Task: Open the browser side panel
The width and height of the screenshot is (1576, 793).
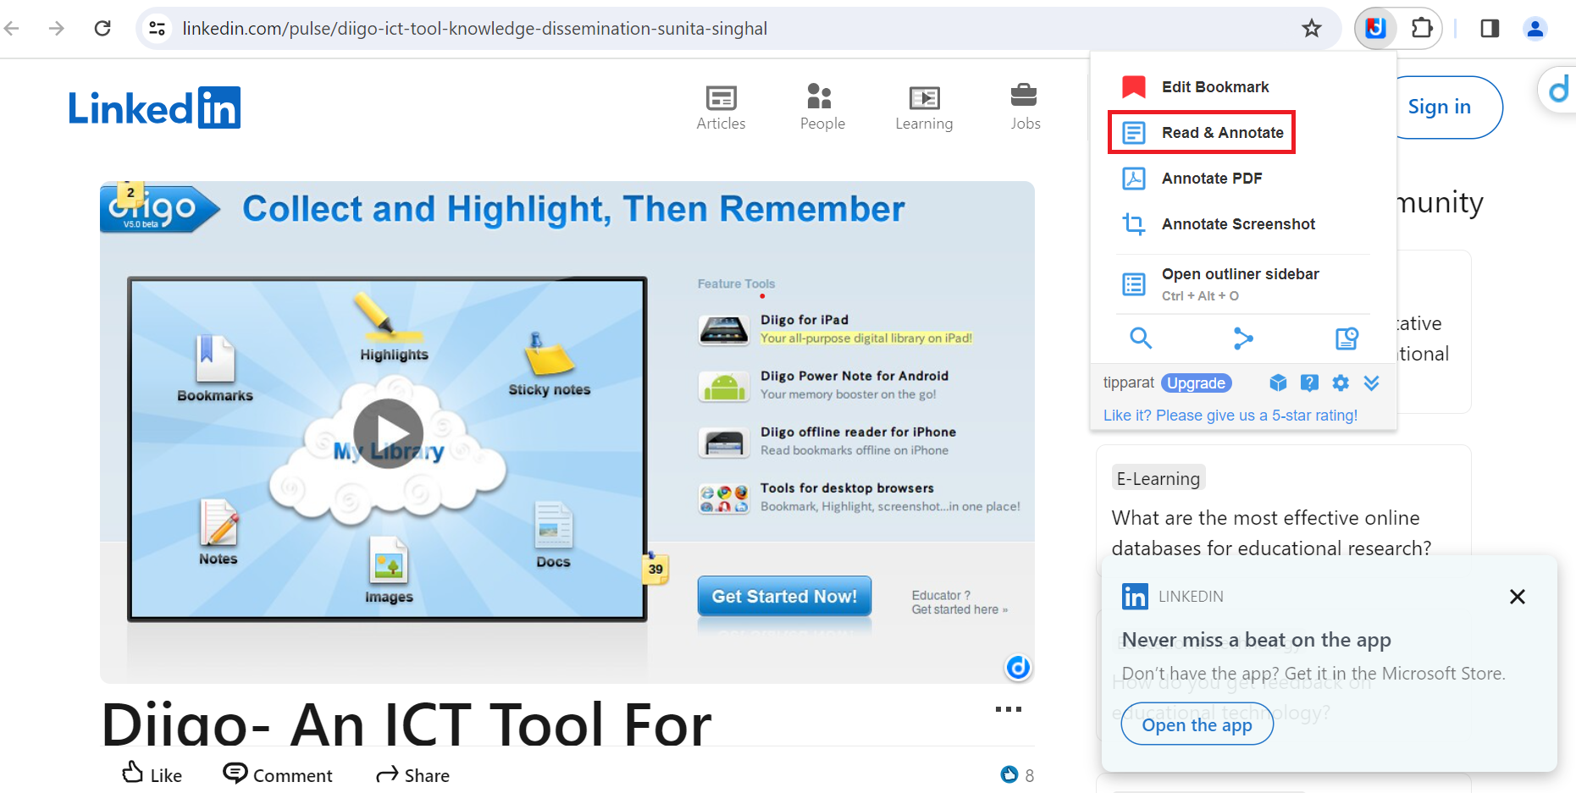Action: (1490, 29)
